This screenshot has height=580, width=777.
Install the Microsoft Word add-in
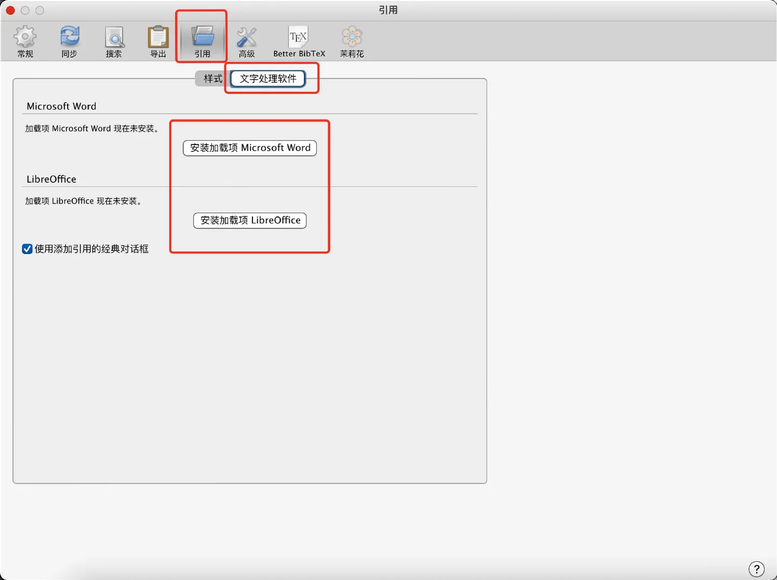point(250,148)
